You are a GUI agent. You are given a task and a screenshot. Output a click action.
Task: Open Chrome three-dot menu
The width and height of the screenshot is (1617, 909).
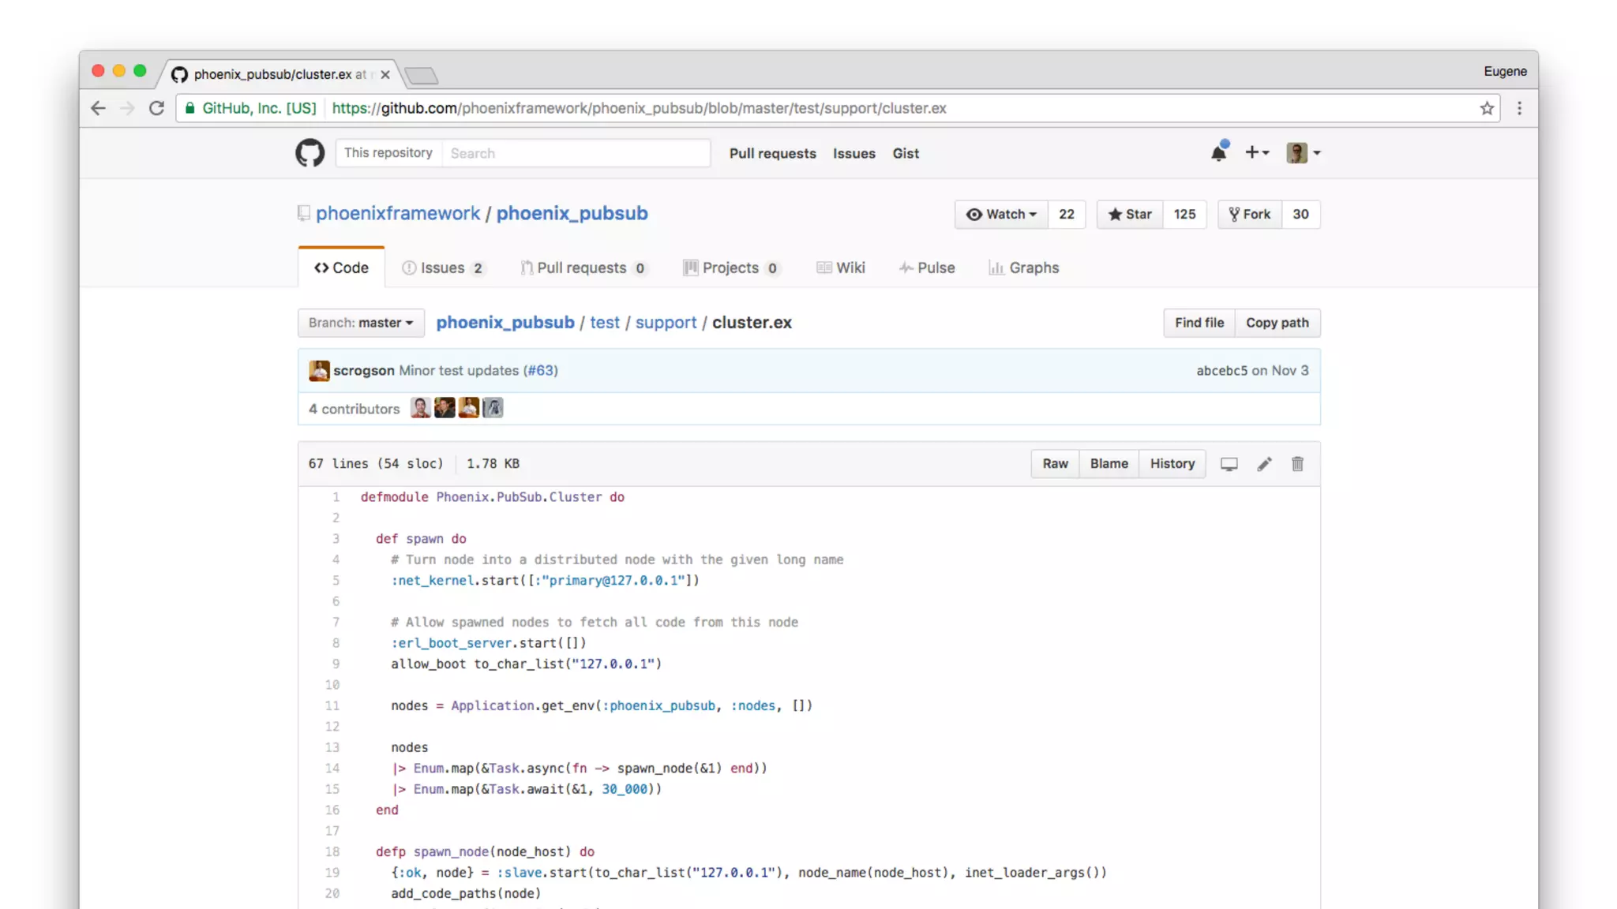(x=1519, y=108)
